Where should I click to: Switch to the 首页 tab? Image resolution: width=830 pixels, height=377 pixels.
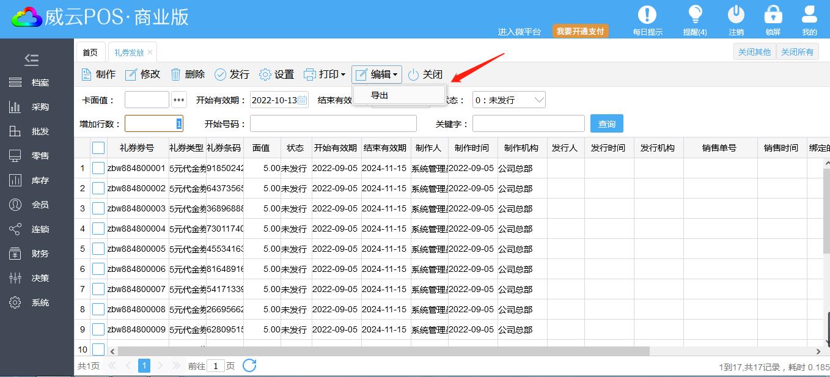pos(90,53)
